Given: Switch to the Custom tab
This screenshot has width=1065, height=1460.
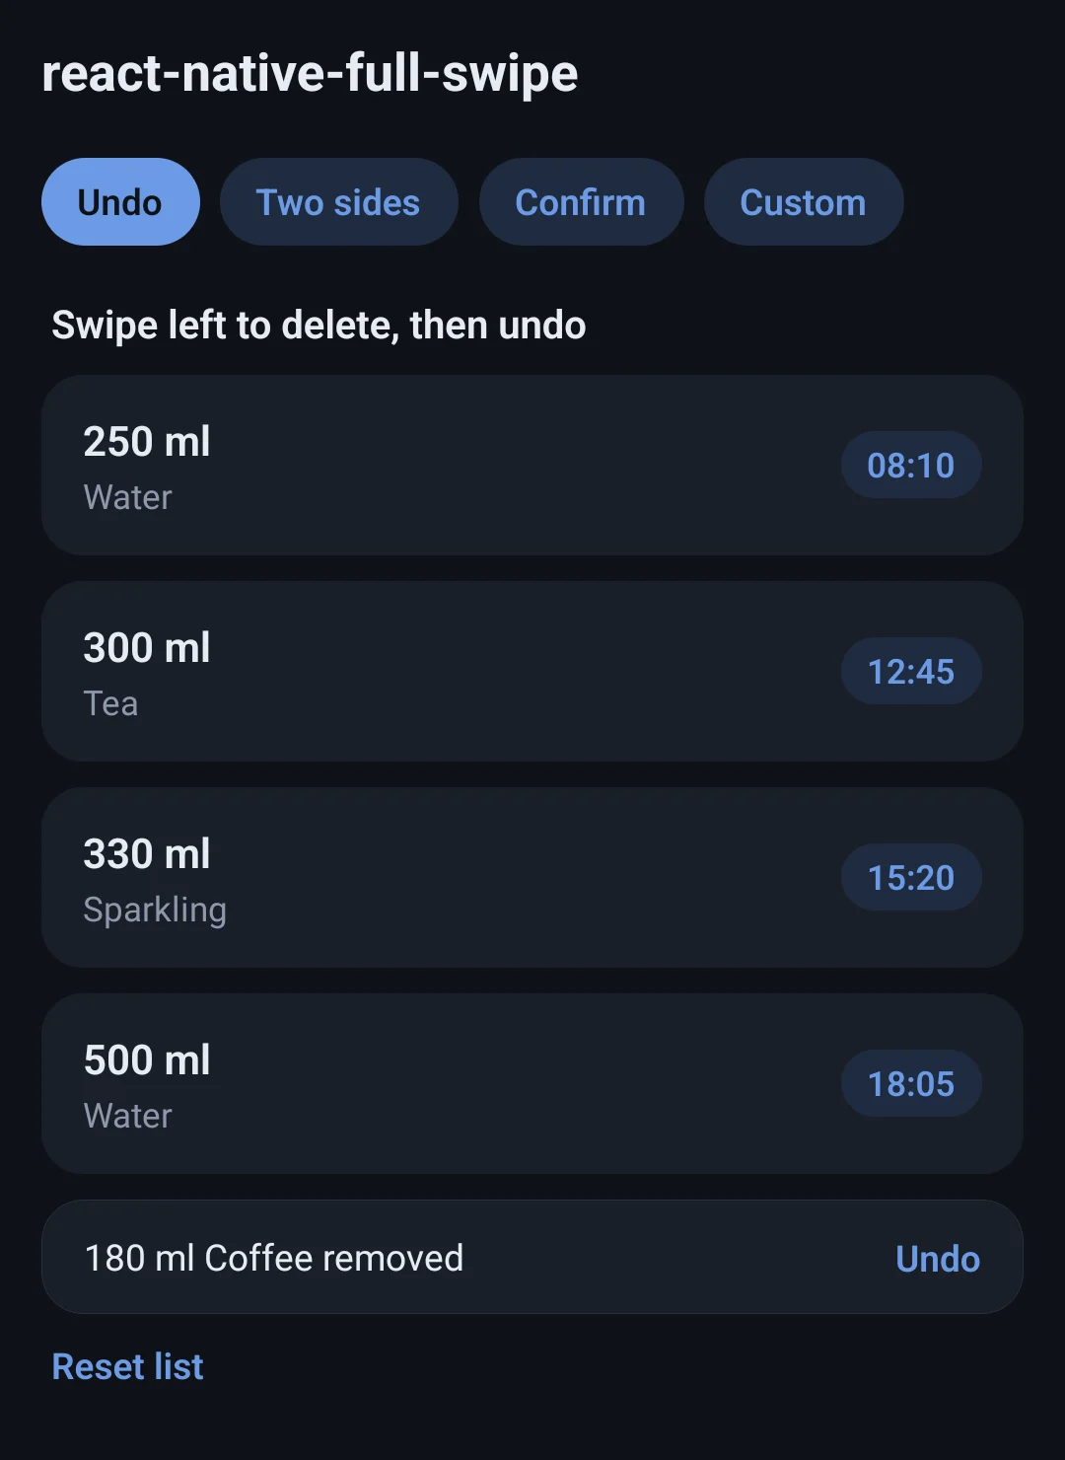Looking at the screenshot, I should [x=804, y=202].
